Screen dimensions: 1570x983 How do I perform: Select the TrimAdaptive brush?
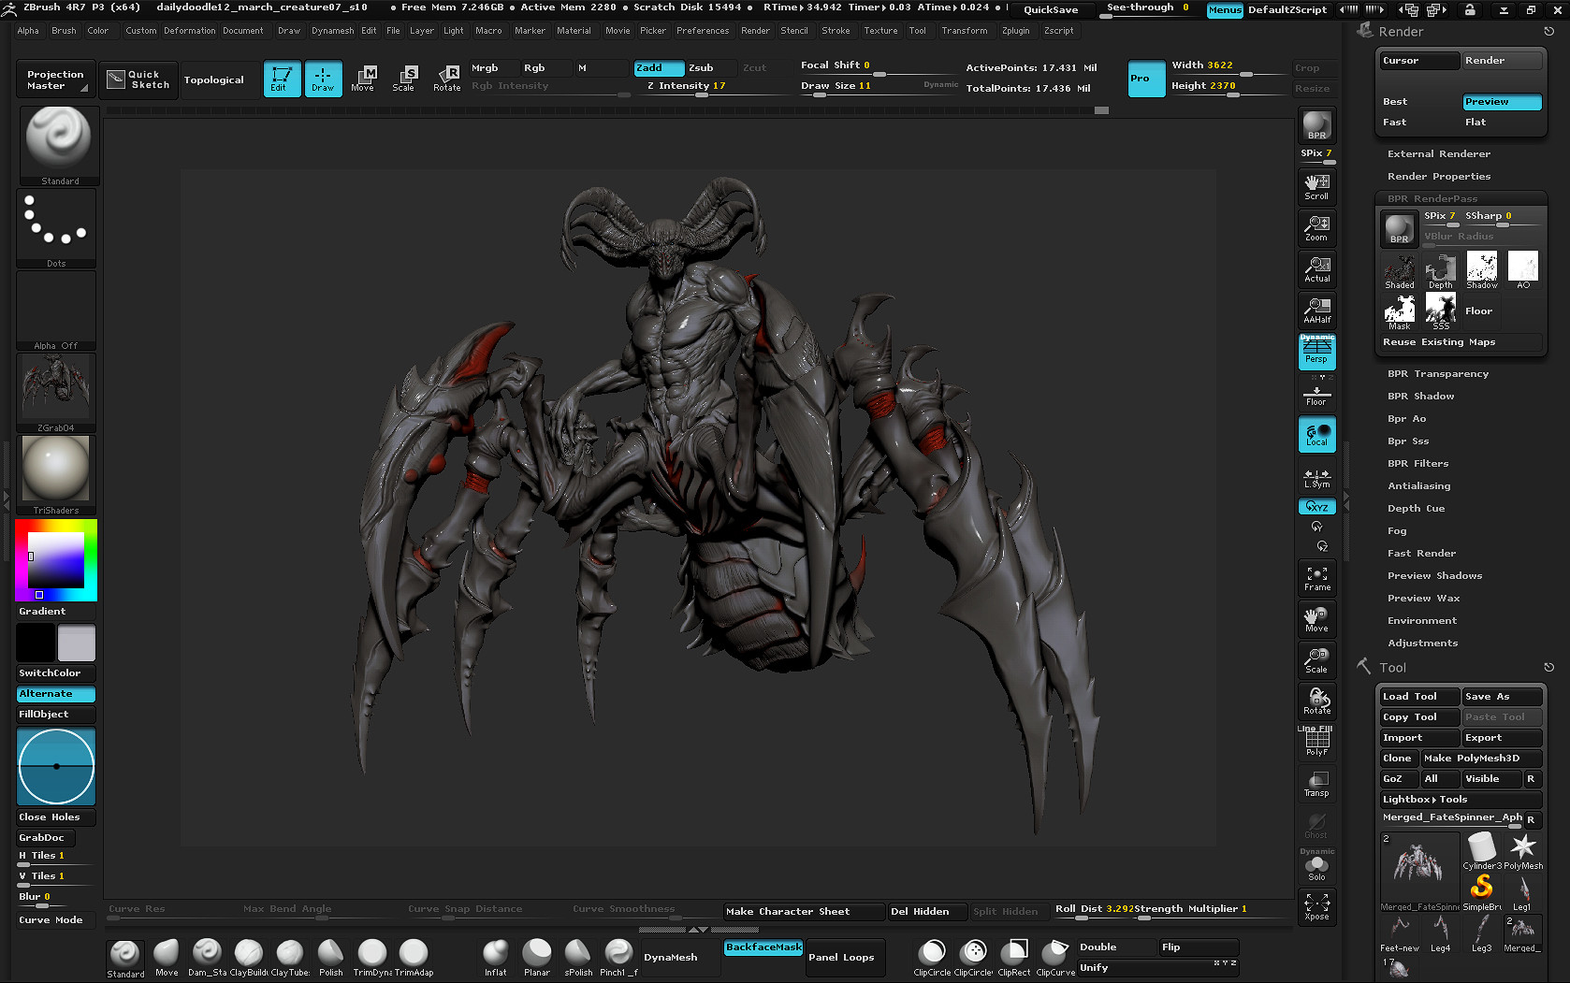(x=414, y=958)
